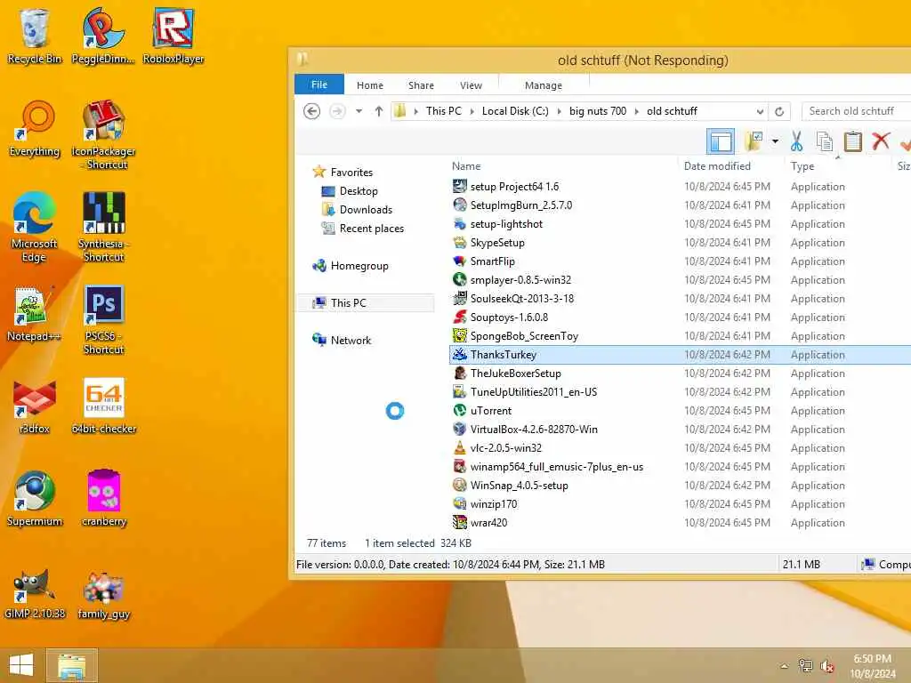This screenshot has width=911, height=683.
Task: Click the Cut scissors toolbar icon
Action: (x=796, y=141)
